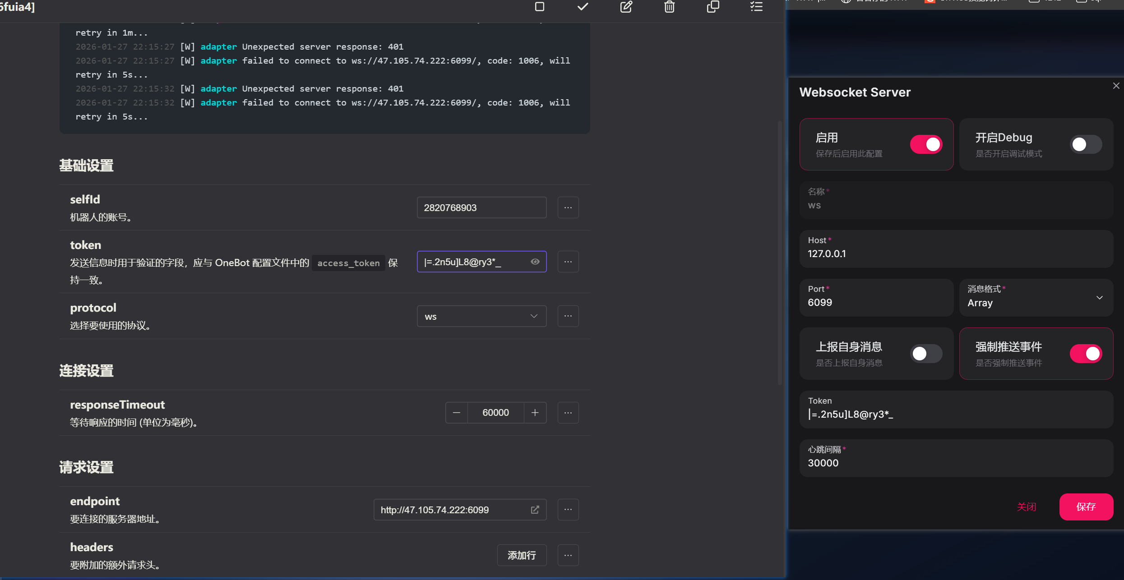Open the selfId row's more options menu
The image size is (1124, 580).
pyautogui.click(x=568, y=207)
